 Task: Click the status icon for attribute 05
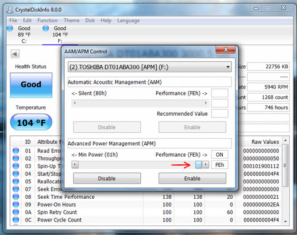[x=15, y=181]
